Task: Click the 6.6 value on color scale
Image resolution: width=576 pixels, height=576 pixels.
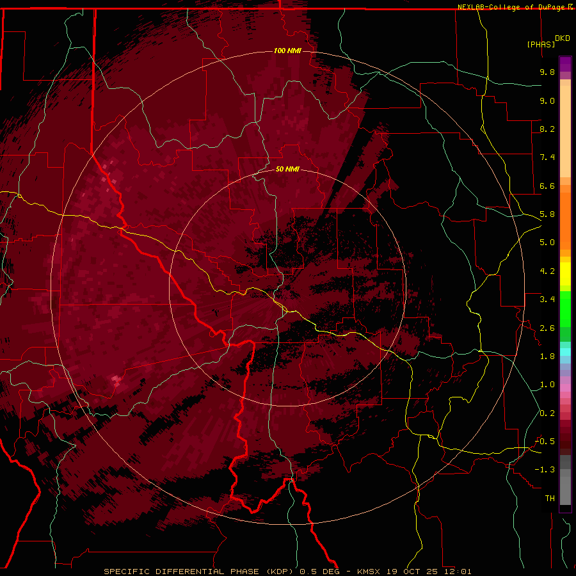Action: [547, 186]
